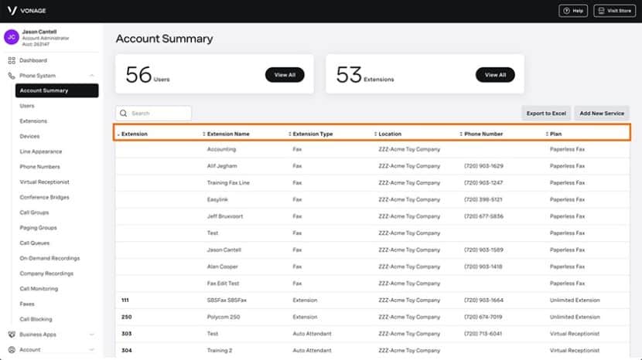The height and width of the screenshot is (360, 642).
Task: Click the Business Apps icon
Action: tap(12, 335)
